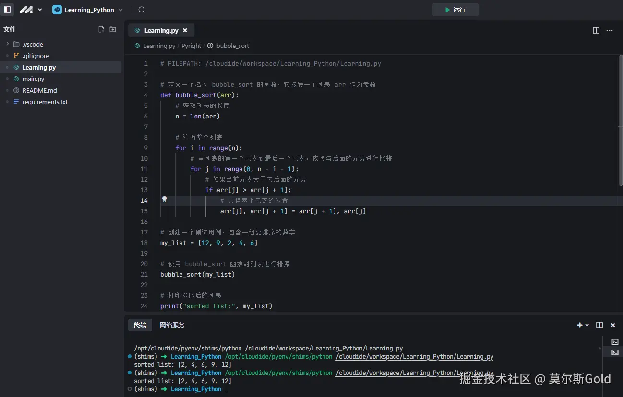Click the Python project icon
The image size is (623, 397).
point(57,10)
